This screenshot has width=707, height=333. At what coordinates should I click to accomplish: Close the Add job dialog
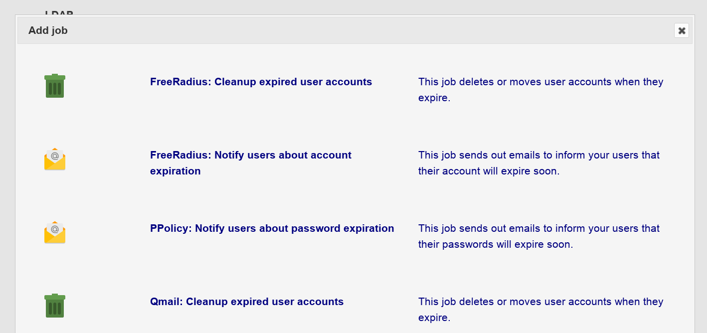click(x=682, y=30)
